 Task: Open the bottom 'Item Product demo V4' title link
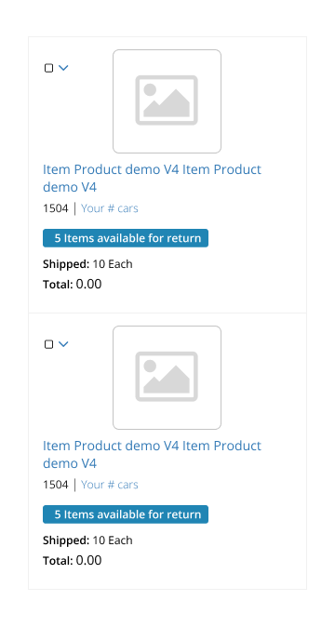click(152, 454)
